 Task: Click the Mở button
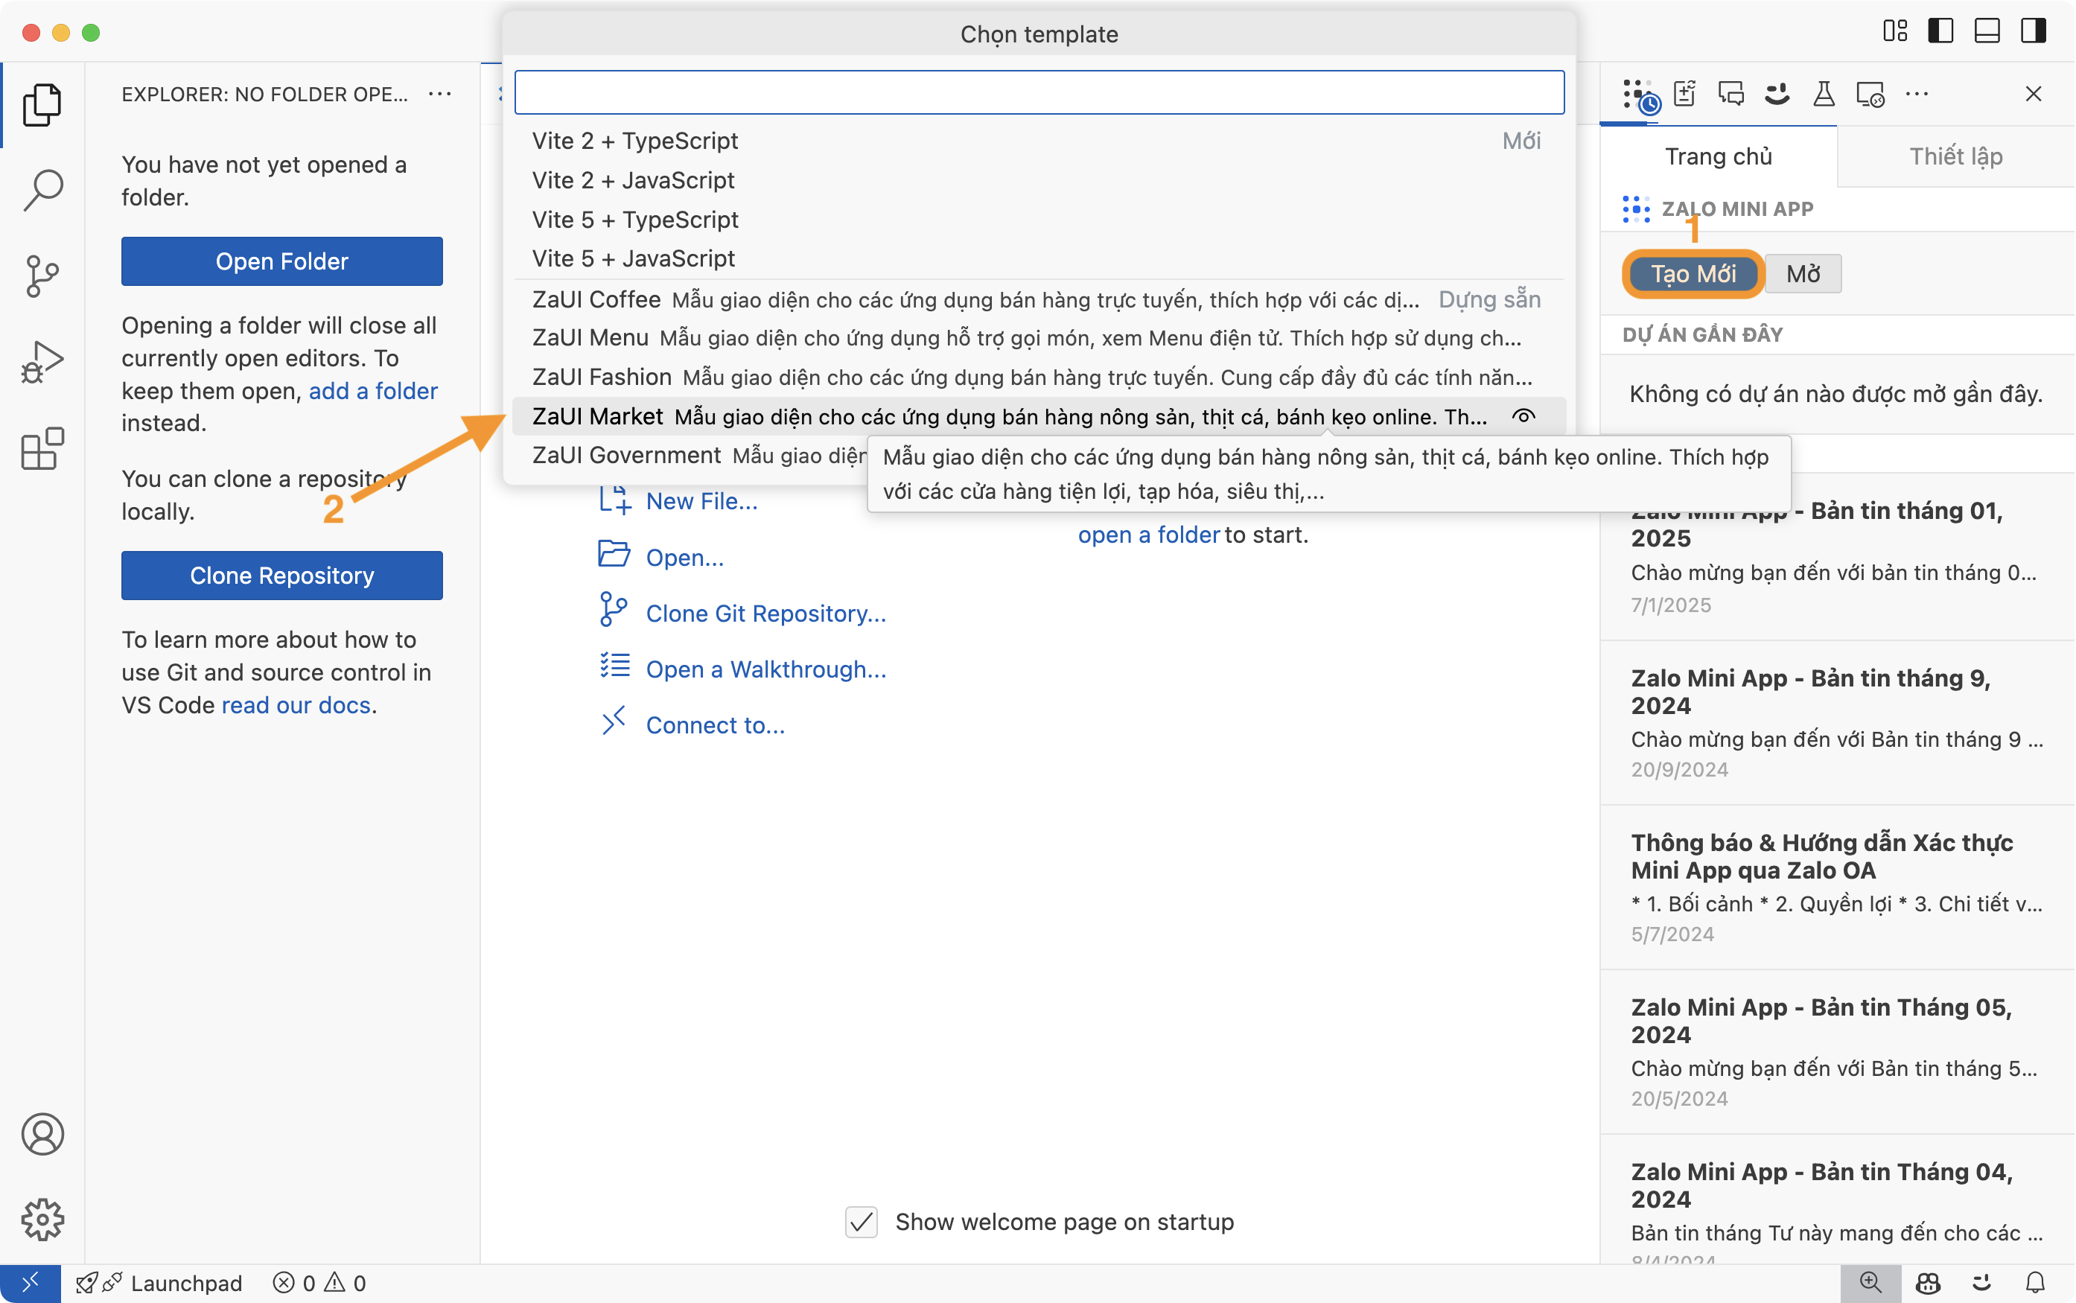click(x=1803, y=274)
